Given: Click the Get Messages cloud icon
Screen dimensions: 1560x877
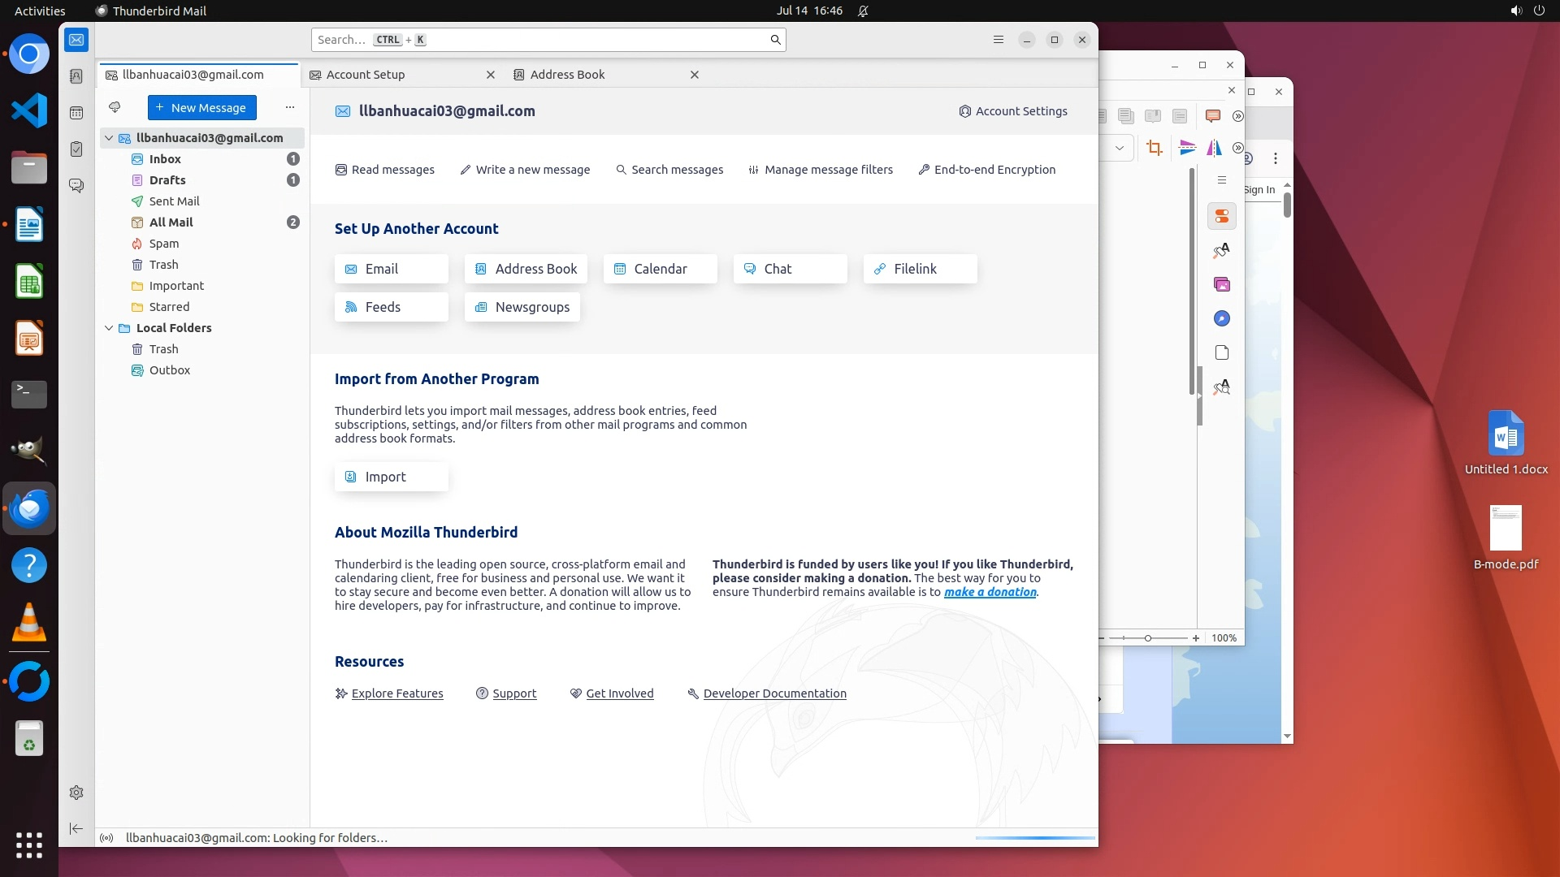Looking at the screenshot, I should pyautogui.click(x=115, y=107).
